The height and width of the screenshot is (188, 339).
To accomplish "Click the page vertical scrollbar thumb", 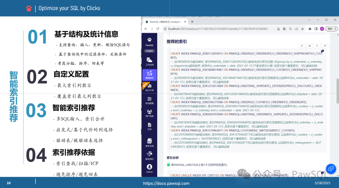I will click(x=337, y=91).
